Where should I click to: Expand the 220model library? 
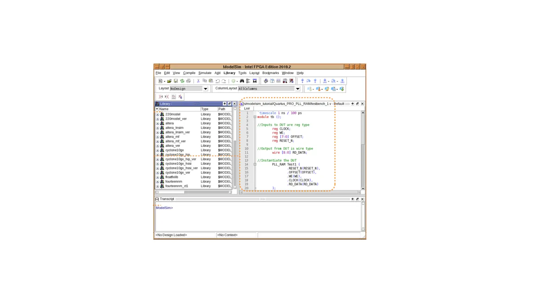pyautogui.click(x=157, y=114)
